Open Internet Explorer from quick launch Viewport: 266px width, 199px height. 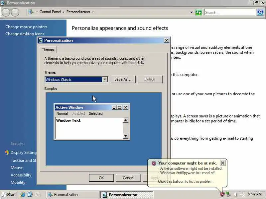point(23,195)
